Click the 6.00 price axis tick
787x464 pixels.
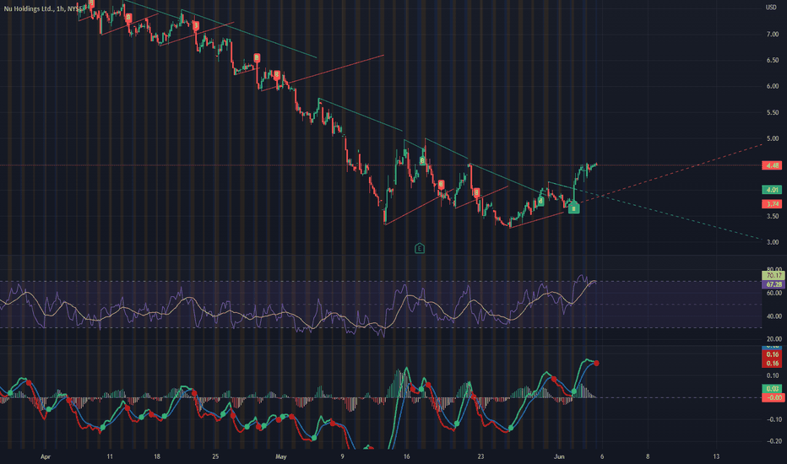click(772, 86)
